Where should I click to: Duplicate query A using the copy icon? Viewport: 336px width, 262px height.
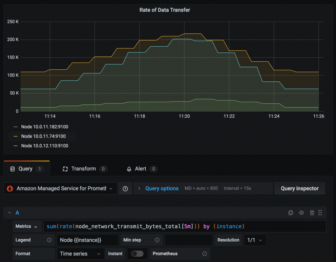pyautogui.click(x=291, y=212)
